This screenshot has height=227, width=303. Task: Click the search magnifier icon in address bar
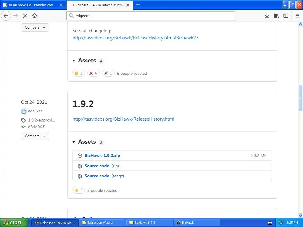[71, 16]
